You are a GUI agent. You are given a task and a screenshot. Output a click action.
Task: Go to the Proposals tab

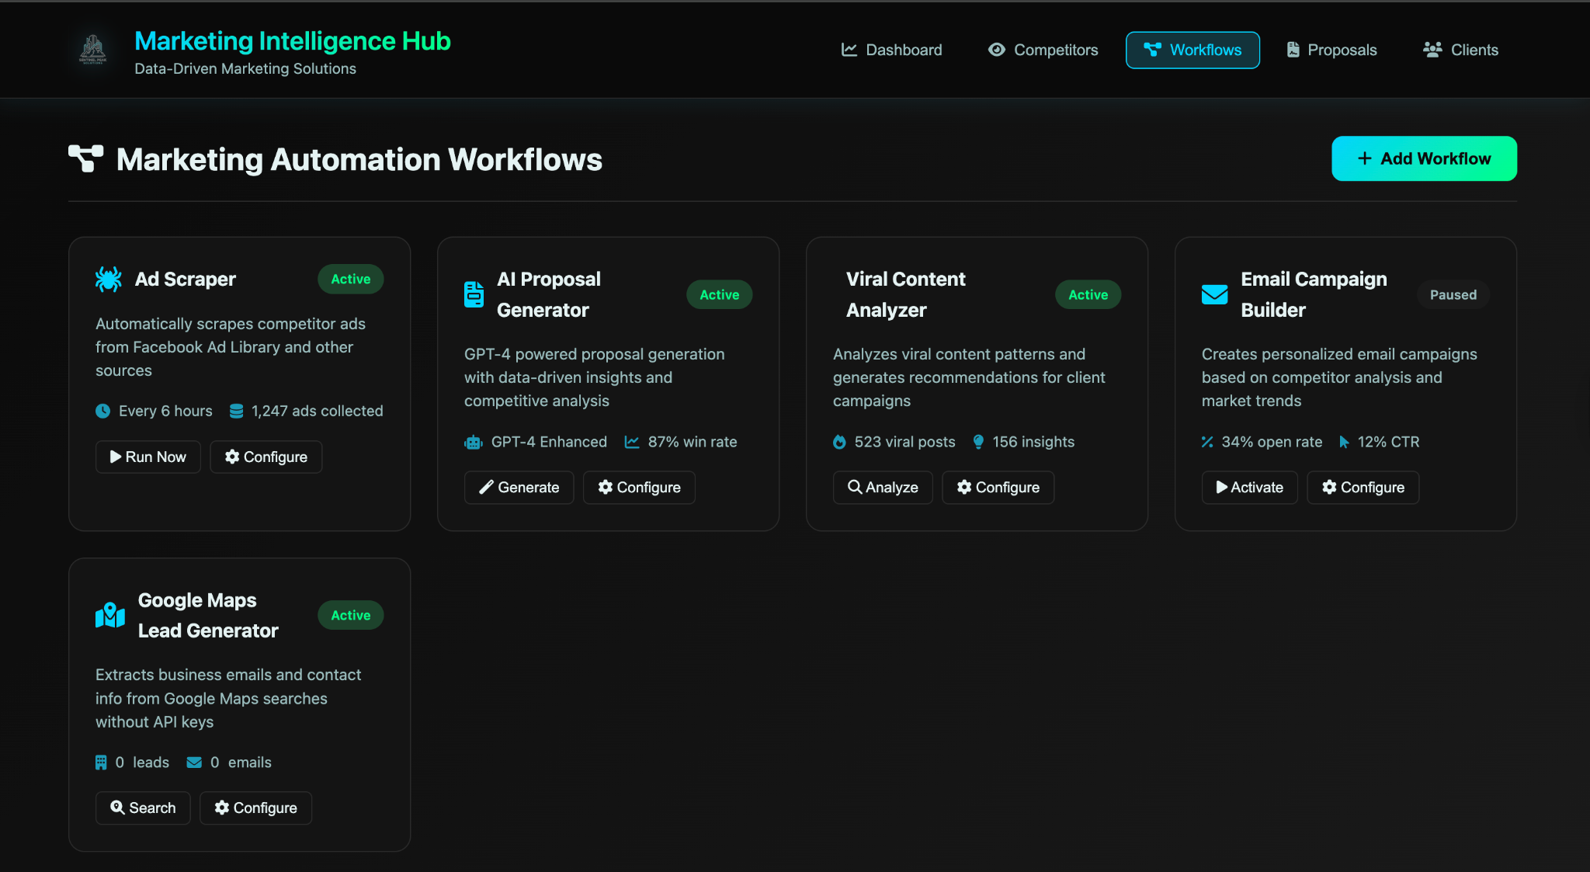pos(1331,50)
